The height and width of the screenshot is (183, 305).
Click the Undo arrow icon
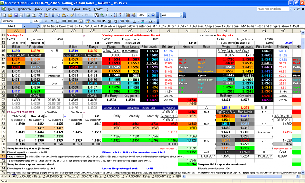79,15
